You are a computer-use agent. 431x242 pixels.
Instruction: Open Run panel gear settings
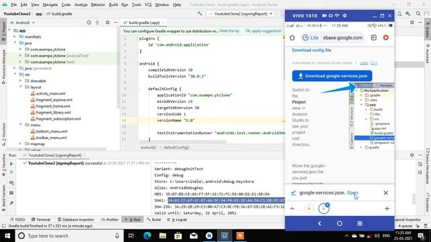point(411,155)
